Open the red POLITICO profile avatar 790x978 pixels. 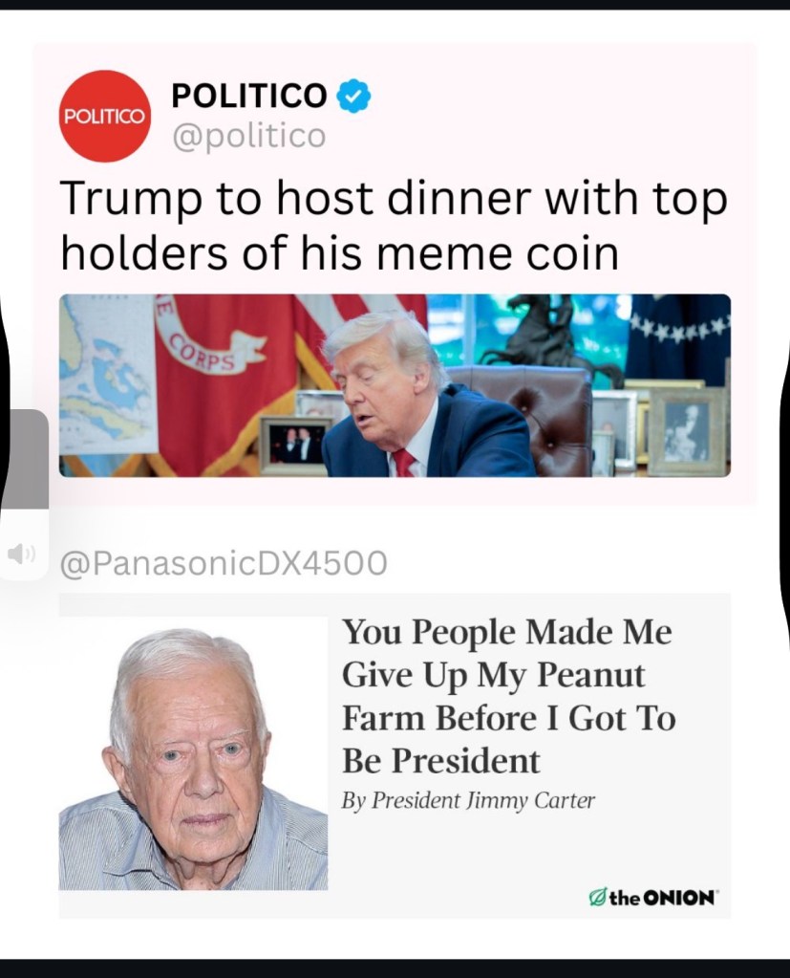[105, 116]
